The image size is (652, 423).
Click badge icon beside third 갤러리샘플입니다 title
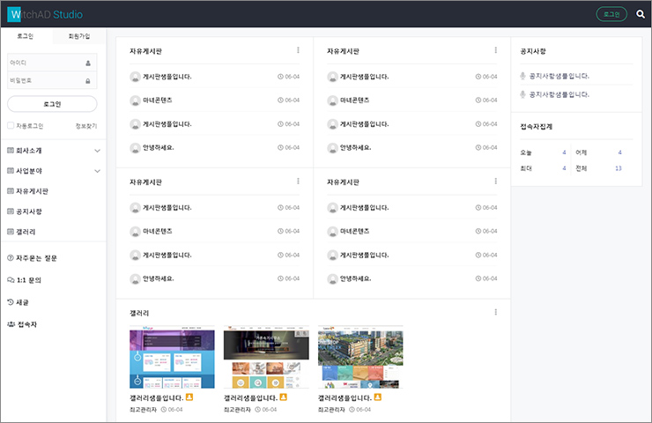[x=378, y=397]
